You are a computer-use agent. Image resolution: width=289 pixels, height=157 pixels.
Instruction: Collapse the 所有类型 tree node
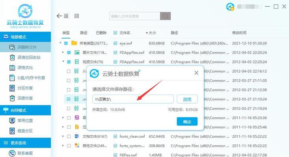(x=60, y=43)
